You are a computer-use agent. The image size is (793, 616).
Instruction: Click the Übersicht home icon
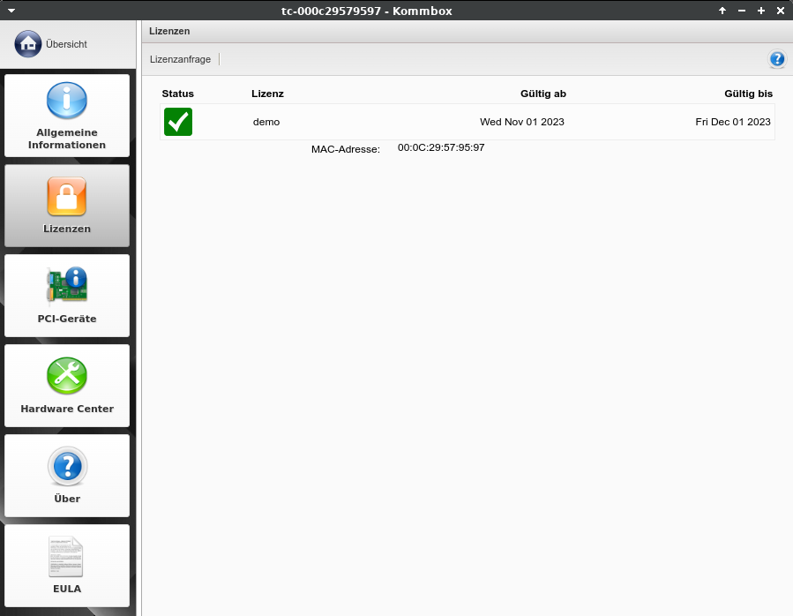[x=27, y=43]
